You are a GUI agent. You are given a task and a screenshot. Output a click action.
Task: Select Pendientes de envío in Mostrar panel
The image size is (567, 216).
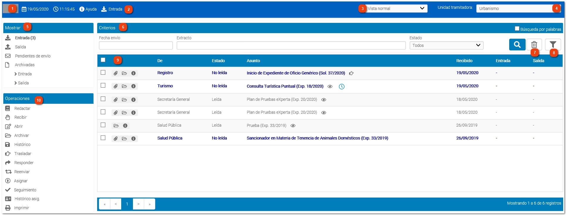(33, 56)
